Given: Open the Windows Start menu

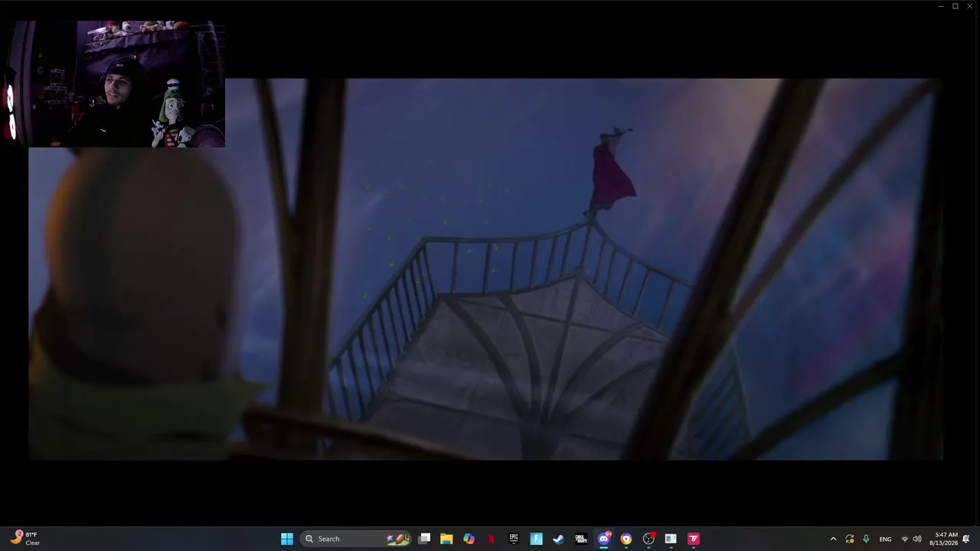Looking at the screenshot, I should click(x=287, y=539).
